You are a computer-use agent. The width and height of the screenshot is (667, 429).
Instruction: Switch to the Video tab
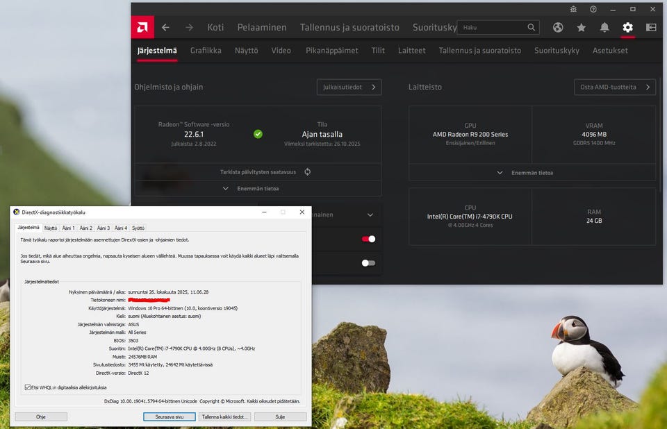[281, 51]
